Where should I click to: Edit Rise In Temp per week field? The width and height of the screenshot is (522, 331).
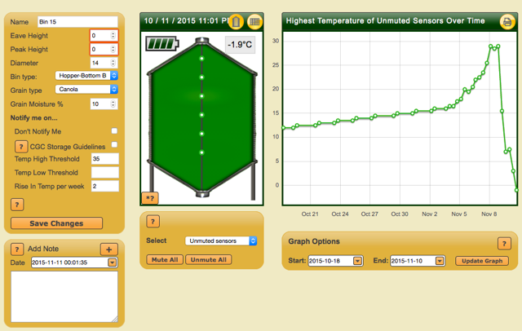pyautogui.click(x=105, y=186)
